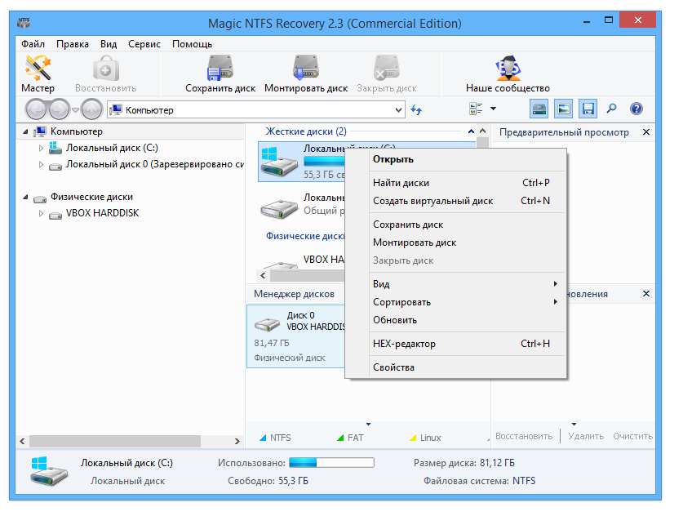Open the Правка menu
The height and width of the screenshot is (516, 692).
(73, 44)
